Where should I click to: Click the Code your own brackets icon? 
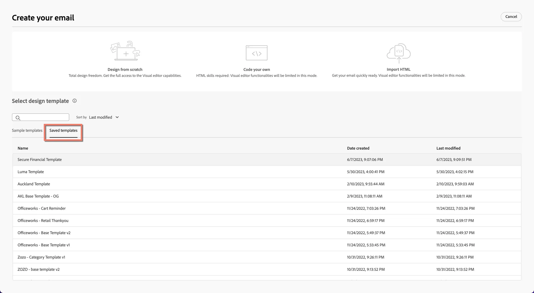pyautogui.click(x=257, y=53)
